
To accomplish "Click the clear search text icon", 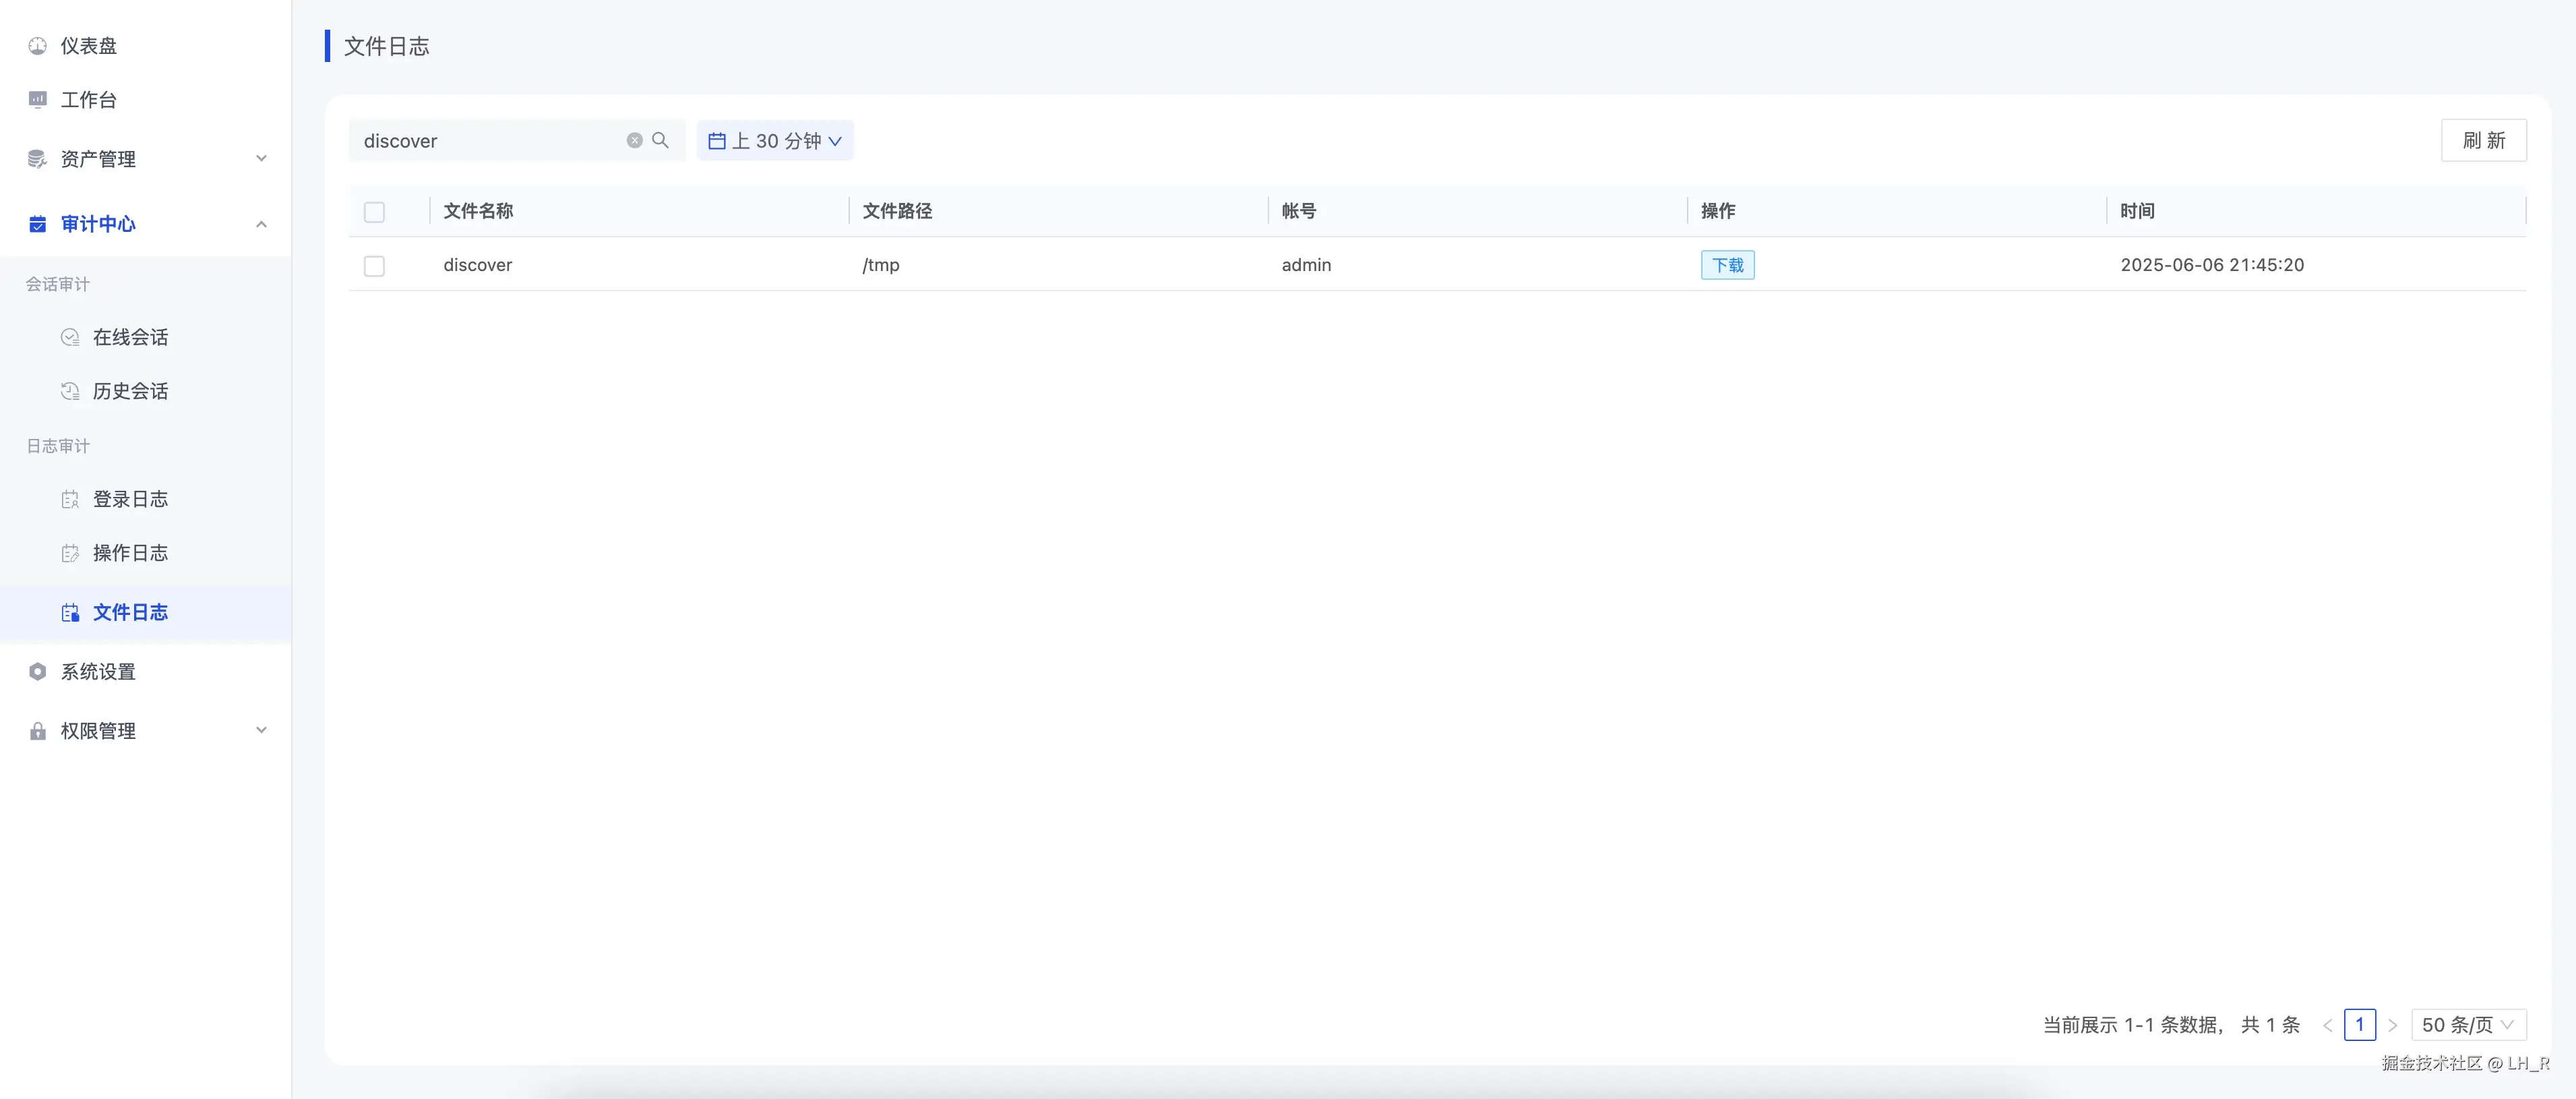I will tap(634, 141).
